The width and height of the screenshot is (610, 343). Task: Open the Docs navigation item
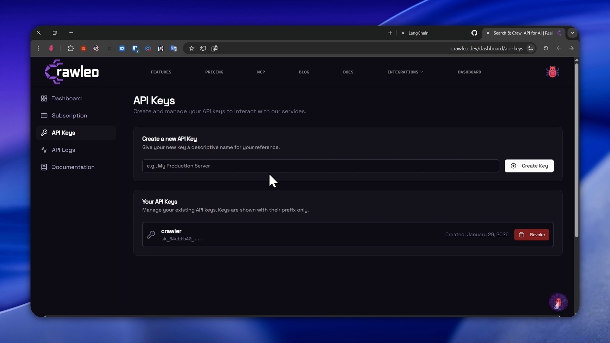(x=348, y=72)
